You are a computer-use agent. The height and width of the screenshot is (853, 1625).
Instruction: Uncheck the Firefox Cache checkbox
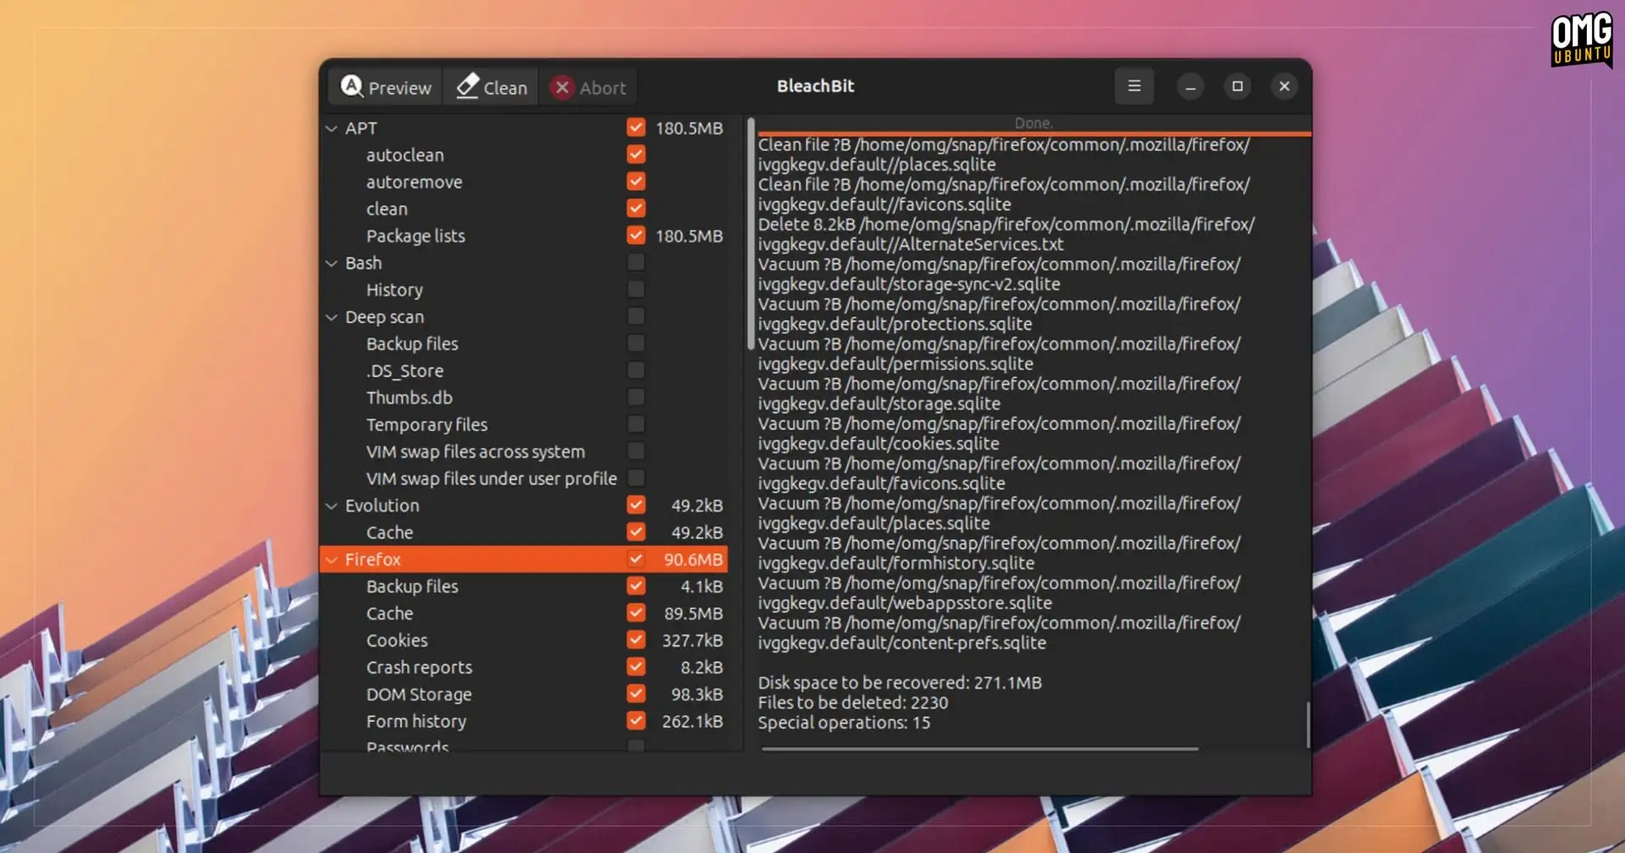[636, 614]
